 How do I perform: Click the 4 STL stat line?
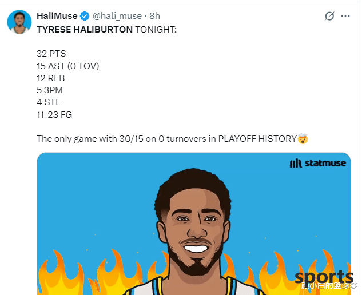pos(49,102)
